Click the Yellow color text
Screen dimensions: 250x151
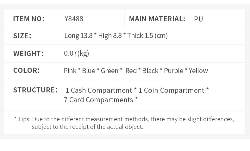pyautogui.click(x=198, y=71)
